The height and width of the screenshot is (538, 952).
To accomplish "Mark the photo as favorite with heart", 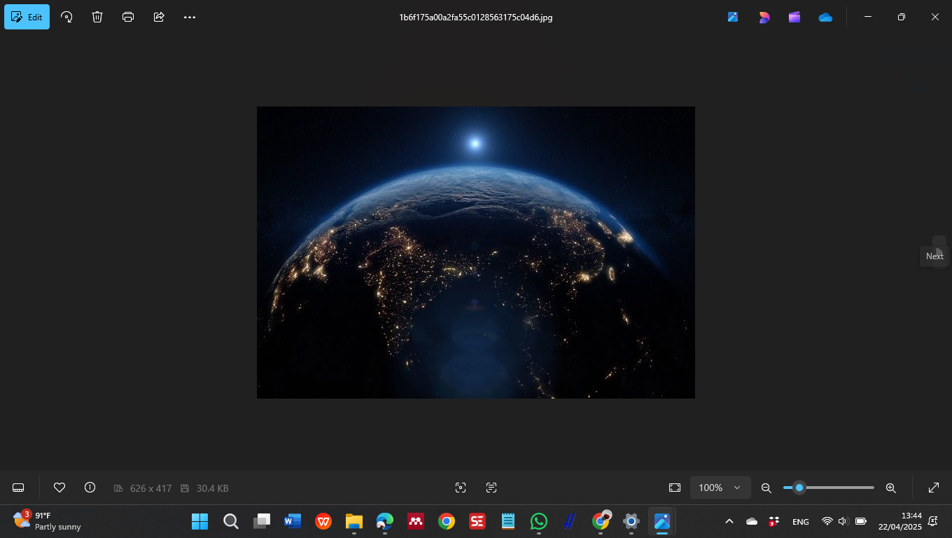I will (x=59, y=488).
